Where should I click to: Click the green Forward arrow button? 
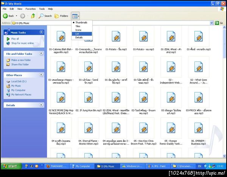(x=22, y=16)
